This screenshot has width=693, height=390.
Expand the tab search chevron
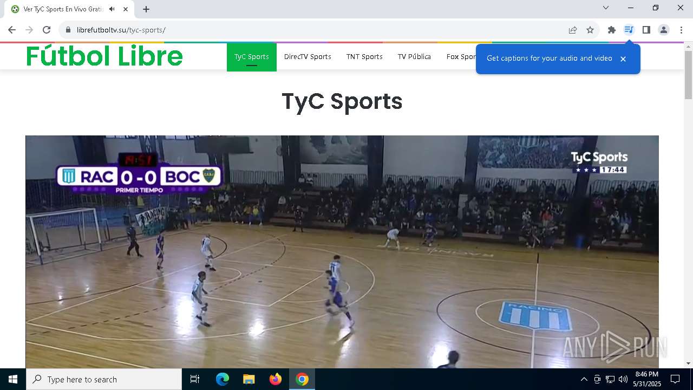[x=606, y=8]
